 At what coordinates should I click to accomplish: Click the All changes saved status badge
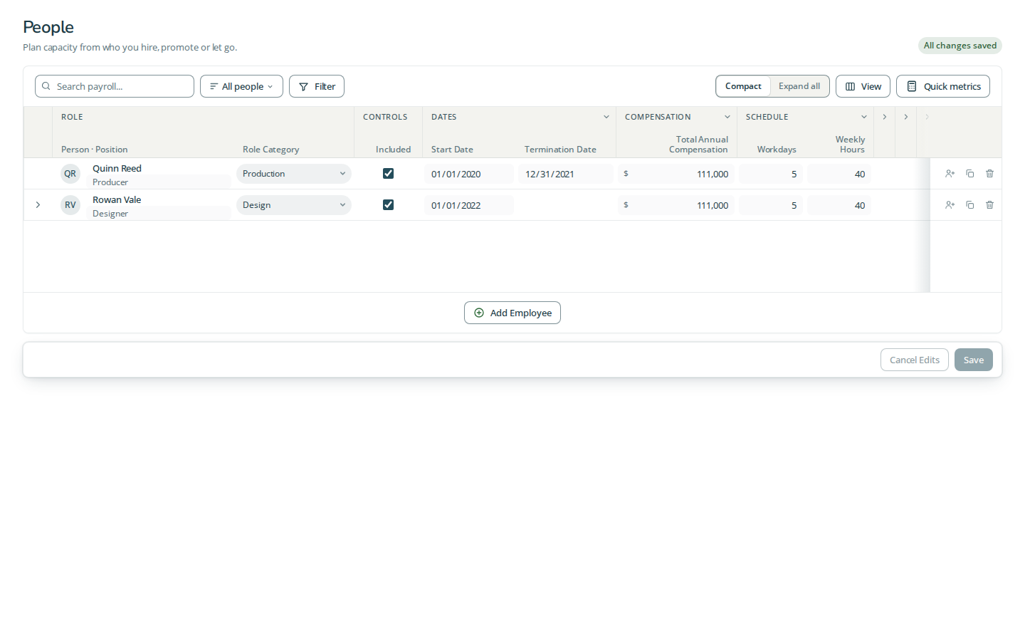(960, 46)
